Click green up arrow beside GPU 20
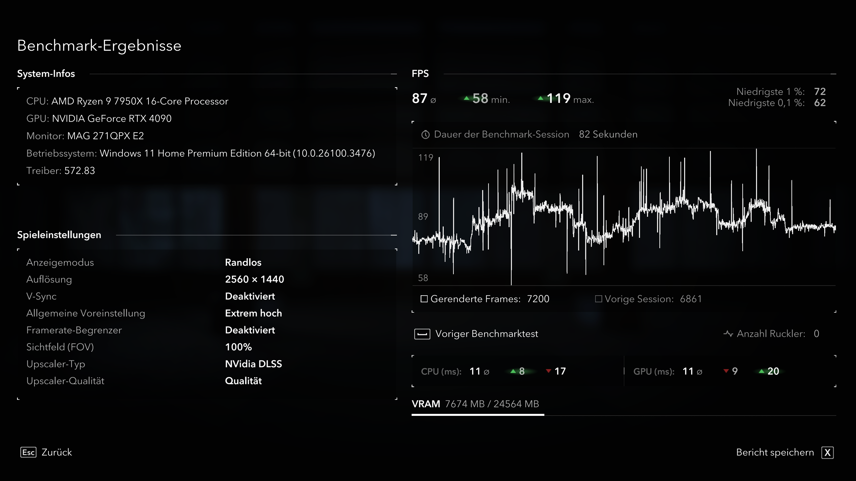The width and height of the screenshot is (856, 481). coord(761,371)
